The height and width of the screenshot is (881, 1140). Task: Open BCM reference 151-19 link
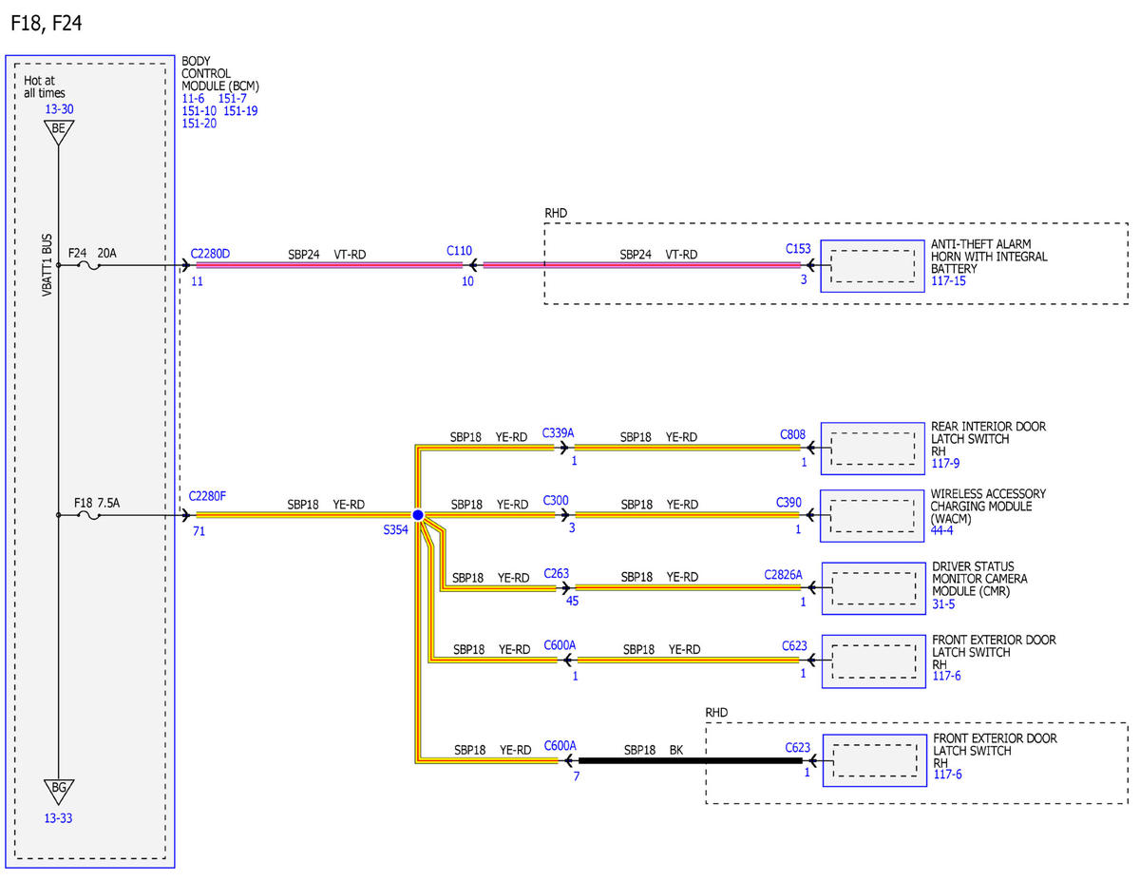[x=240, y=110]
